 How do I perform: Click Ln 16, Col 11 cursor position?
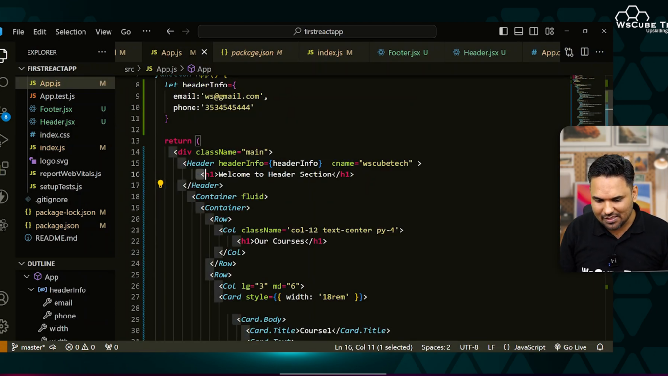tap(373, 347)
